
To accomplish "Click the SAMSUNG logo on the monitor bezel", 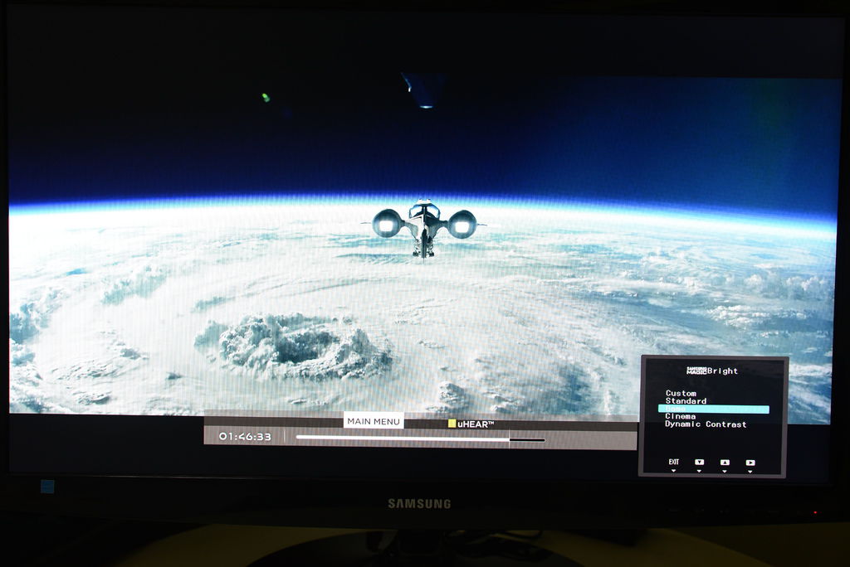I will tap(419, 504).
